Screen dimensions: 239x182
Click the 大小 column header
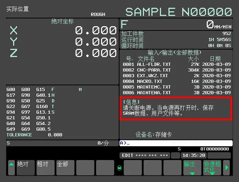point(193,59)
